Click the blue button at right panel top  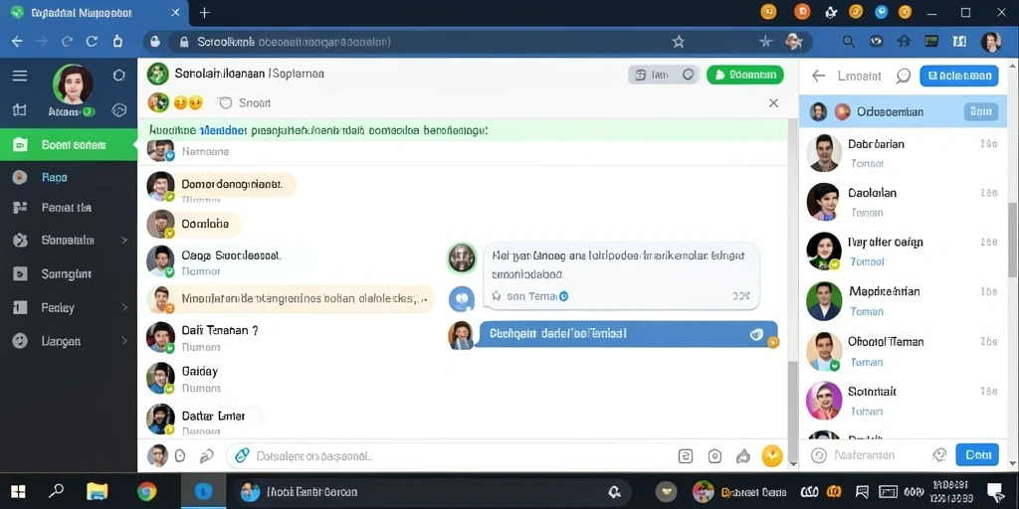(x=958, y=76)
